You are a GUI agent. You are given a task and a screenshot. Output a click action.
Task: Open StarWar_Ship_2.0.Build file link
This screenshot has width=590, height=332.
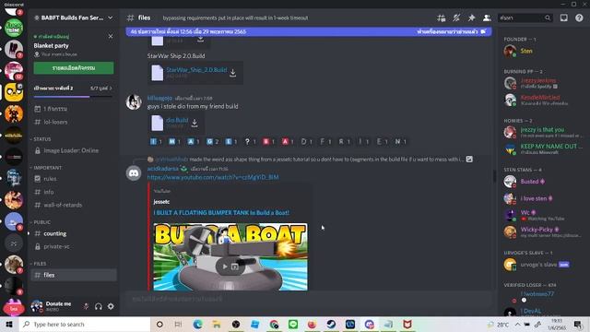point(196,70)
